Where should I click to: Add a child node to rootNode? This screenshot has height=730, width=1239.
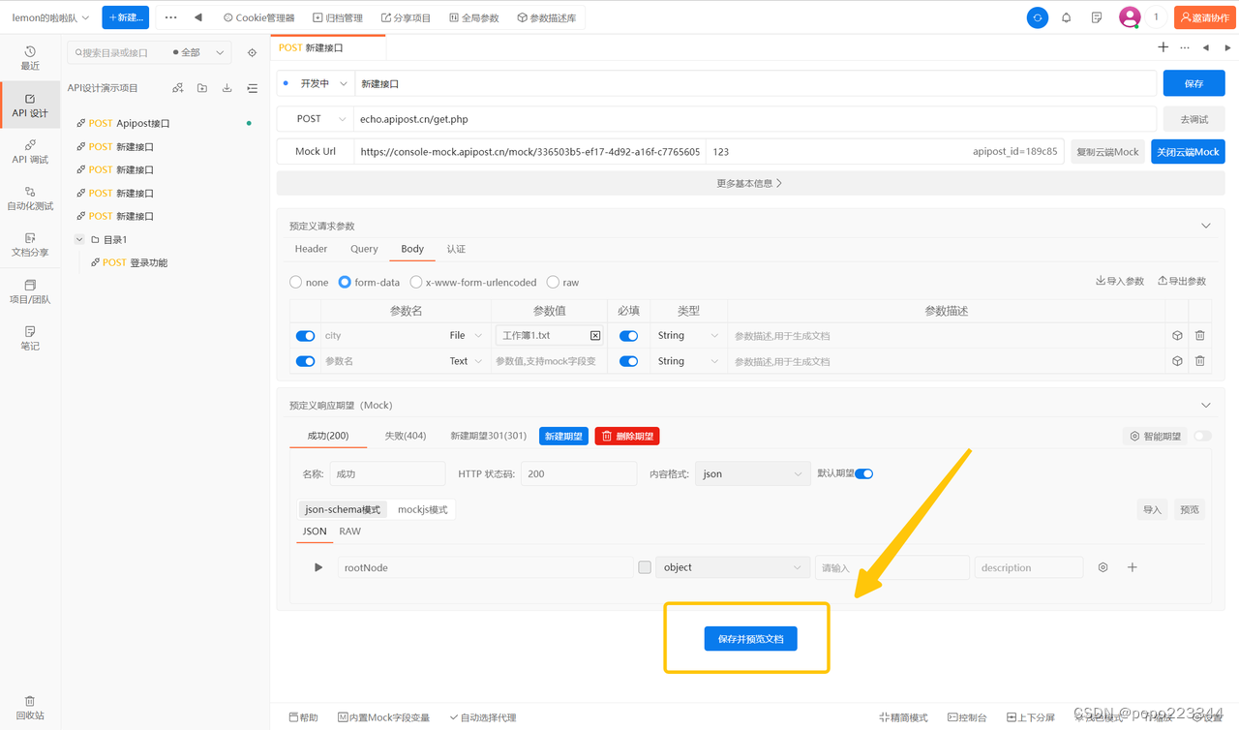click(1133, 567)
